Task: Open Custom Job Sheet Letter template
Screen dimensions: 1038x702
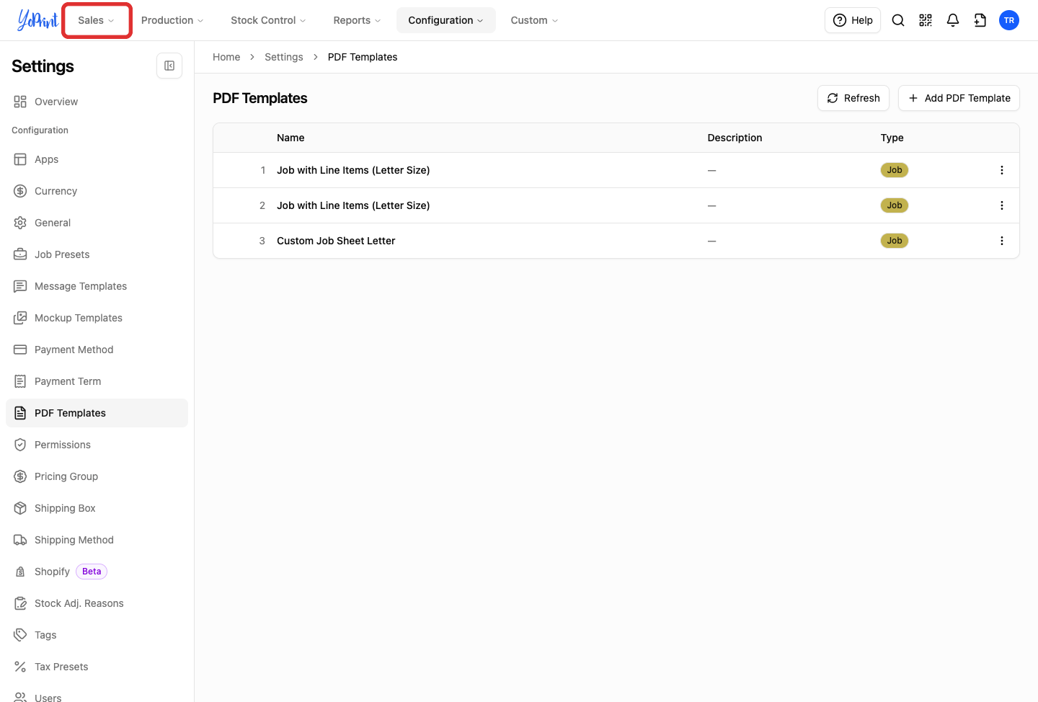Action: pyautogui.click(x=336, y=241)
